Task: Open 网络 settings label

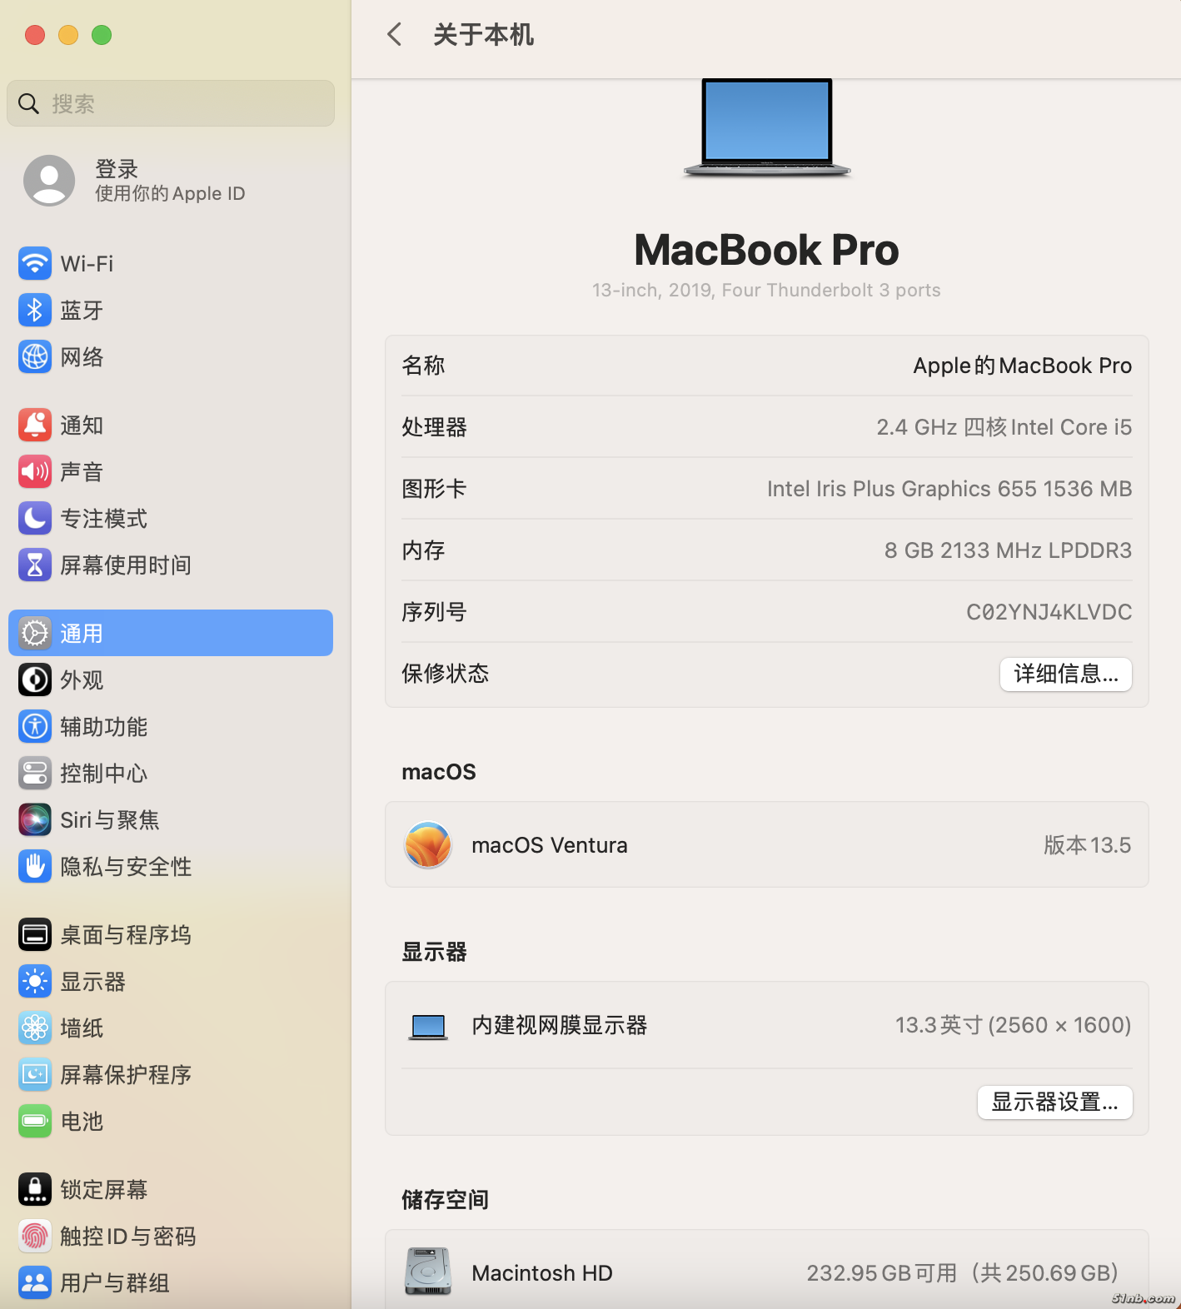Action: (x=82, y=357)
